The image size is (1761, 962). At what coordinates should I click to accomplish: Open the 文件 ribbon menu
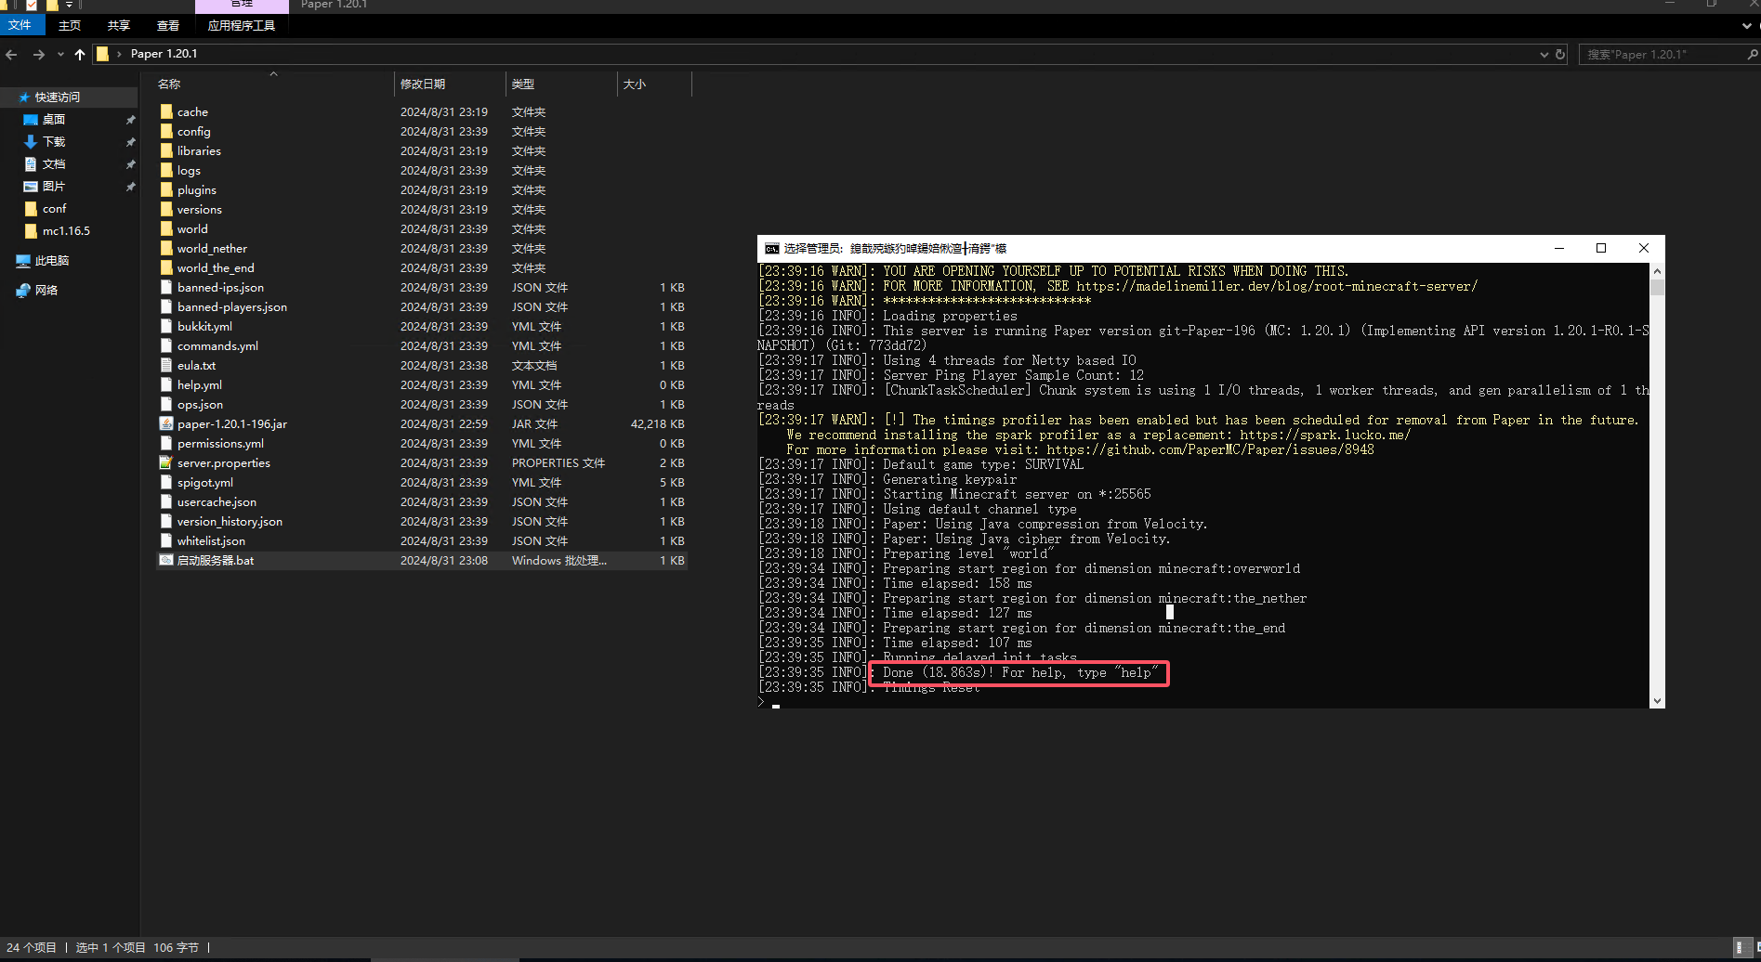coord(20,25)
